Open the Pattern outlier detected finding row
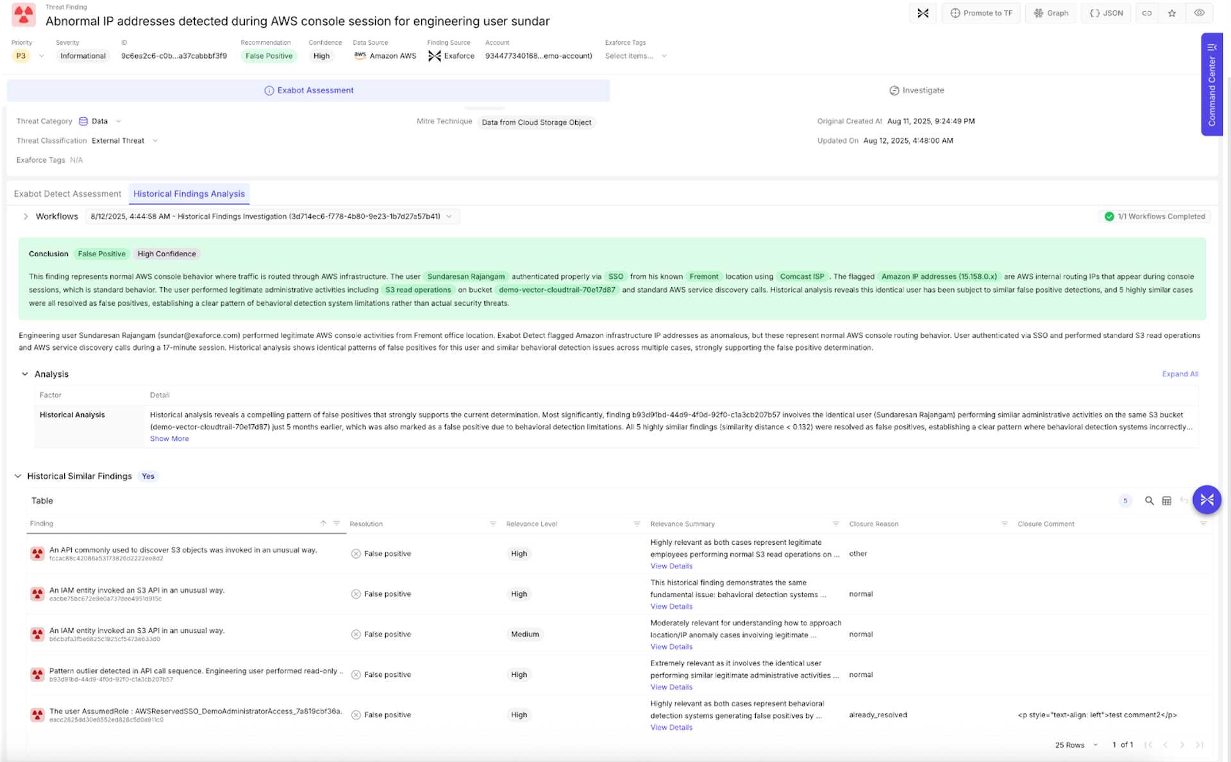The width and height of the screenshot is (1231, 762). (619, 675)
